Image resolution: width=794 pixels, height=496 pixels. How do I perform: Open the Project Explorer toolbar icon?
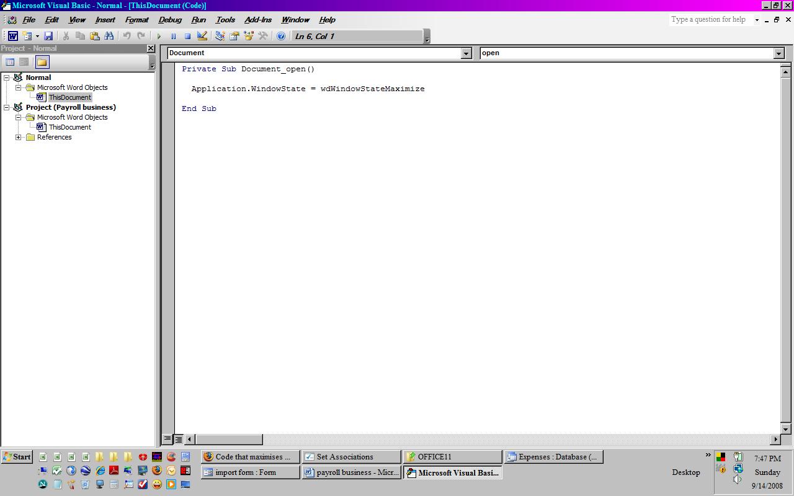pyautogui.click(x=220, y=36)
